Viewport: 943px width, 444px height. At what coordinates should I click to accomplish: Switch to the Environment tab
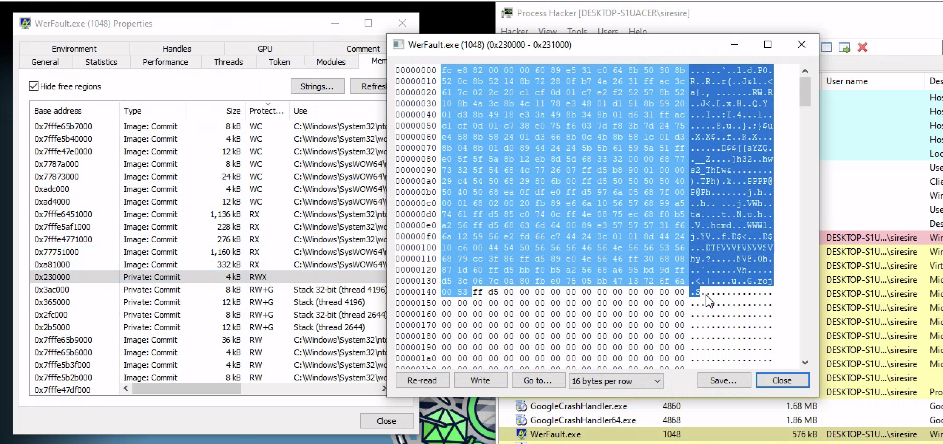74,49
